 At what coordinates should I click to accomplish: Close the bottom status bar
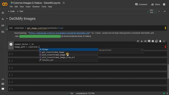pos(167,93)
